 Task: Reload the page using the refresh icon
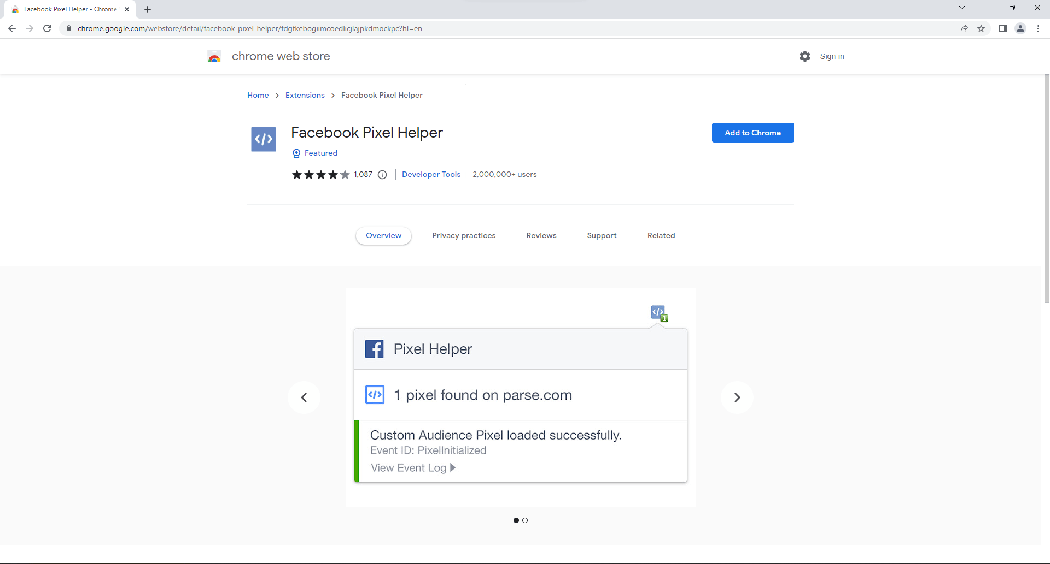(x=47, y=28)
